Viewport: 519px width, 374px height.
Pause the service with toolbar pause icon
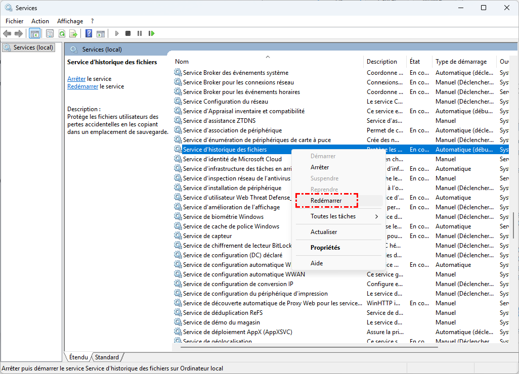point(140,33)
